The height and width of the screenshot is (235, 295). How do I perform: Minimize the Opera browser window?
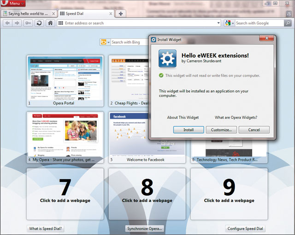point(267,3)
